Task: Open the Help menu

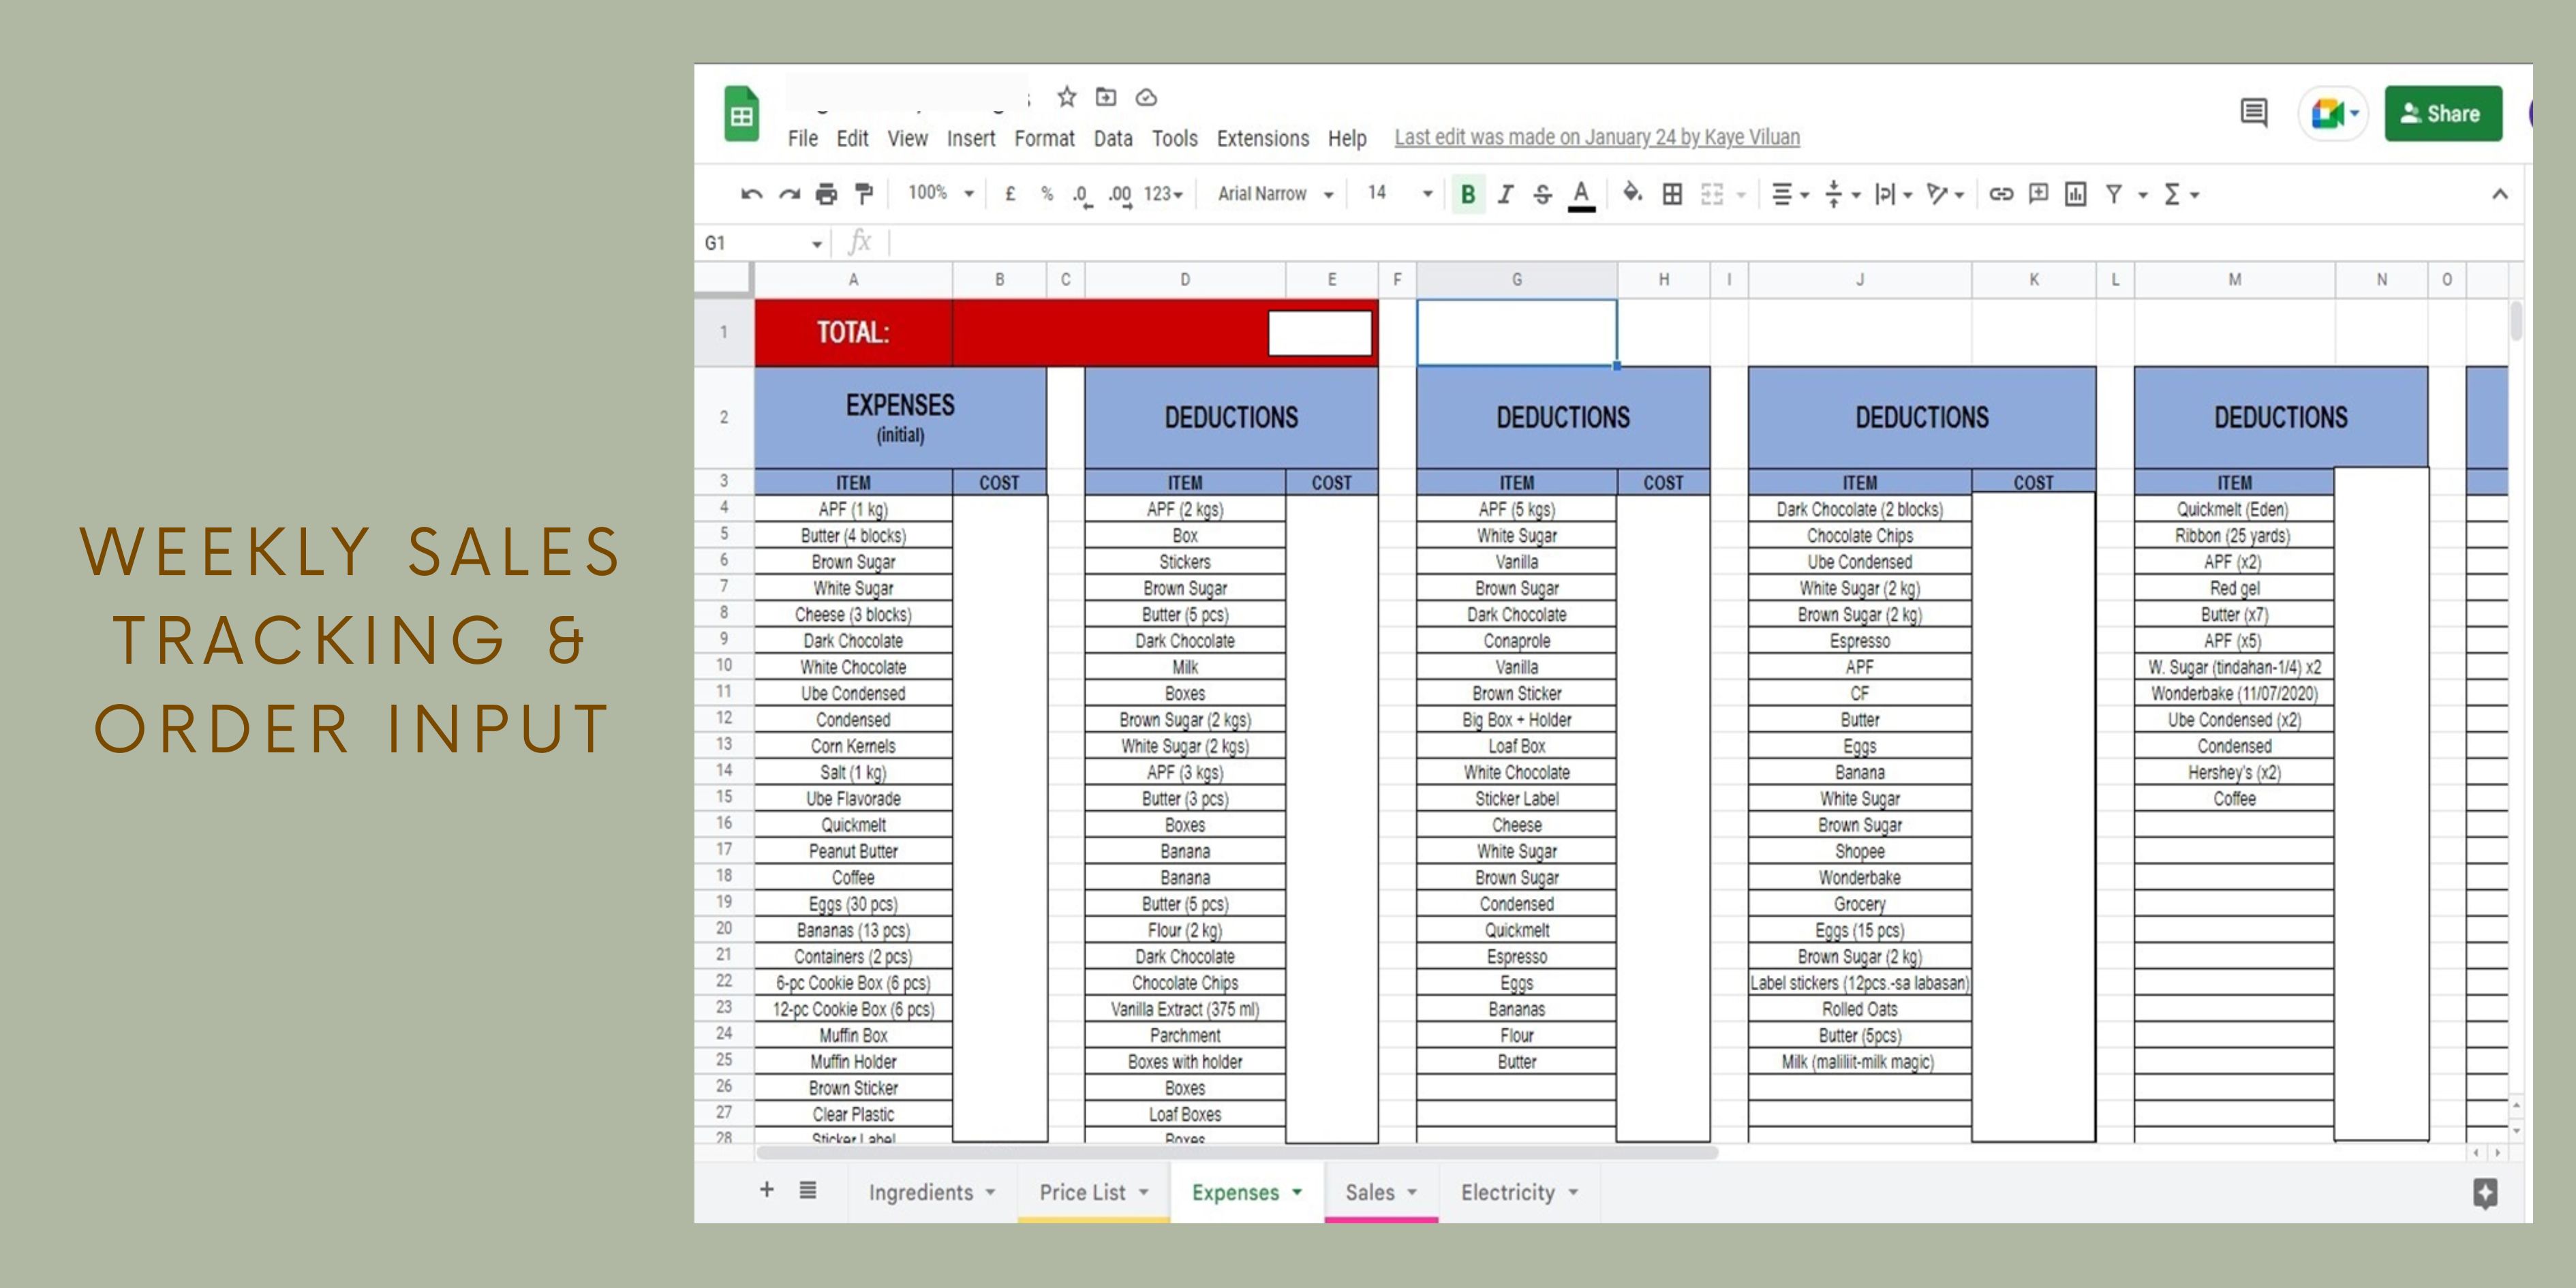Action: [1347, 139]
